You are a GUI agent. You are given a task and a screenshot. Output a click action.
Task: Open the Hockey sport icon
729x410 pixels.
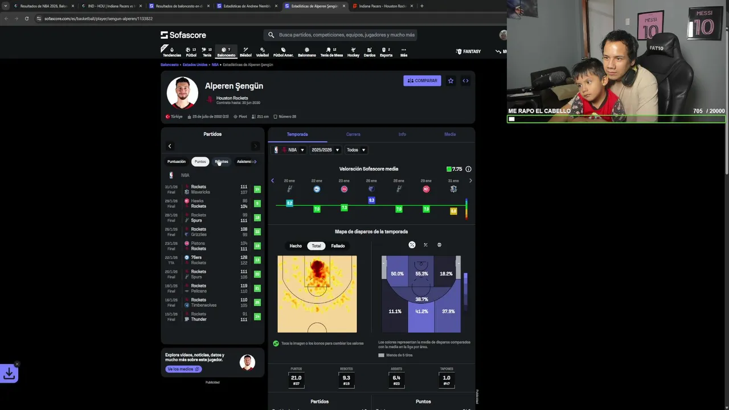tap(353, 52)
